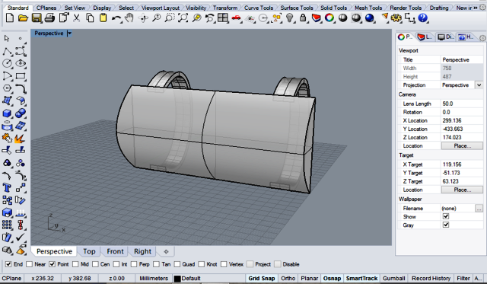487x284 pixels.
Task: Switch to the Right viewport tab
Action: pos(142,251)
